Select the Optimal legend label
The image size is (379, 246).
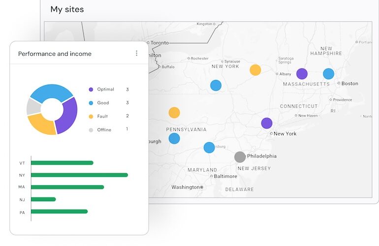tap(106, 89)
